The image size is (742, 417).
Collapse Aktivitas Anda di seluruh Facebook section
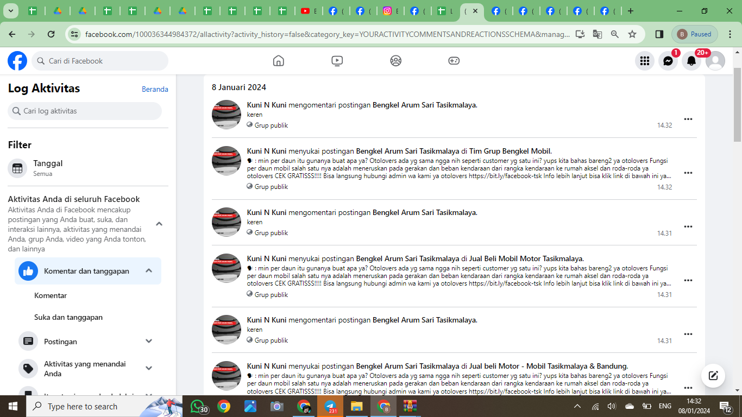click(x=159, y=224)
